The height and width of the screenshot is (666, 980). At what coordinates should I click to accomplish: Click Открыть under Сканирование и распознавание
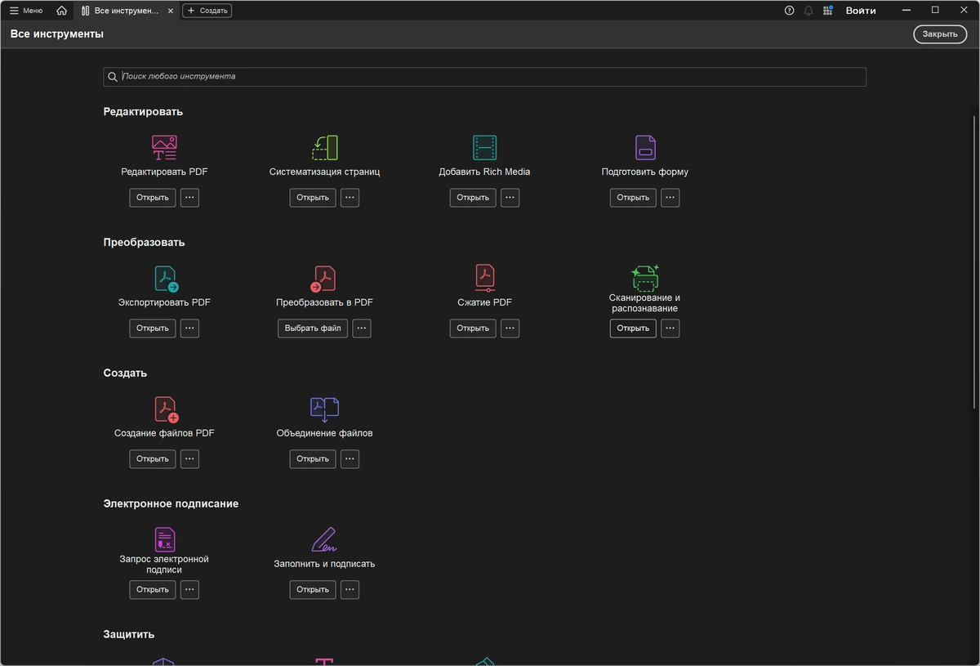click(633, 329)
